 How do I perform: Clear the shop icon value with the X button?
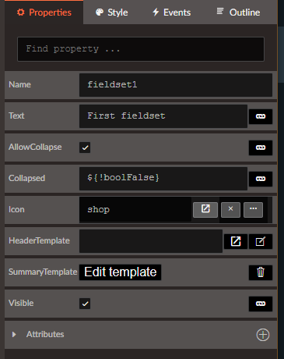tap(230, 209)
